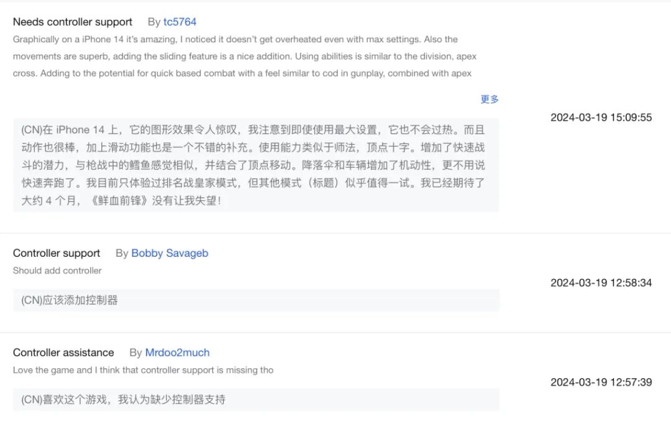Select the review titled Controller assistance
The height and width of the screenshot is (424, 671).
(63, 353)
